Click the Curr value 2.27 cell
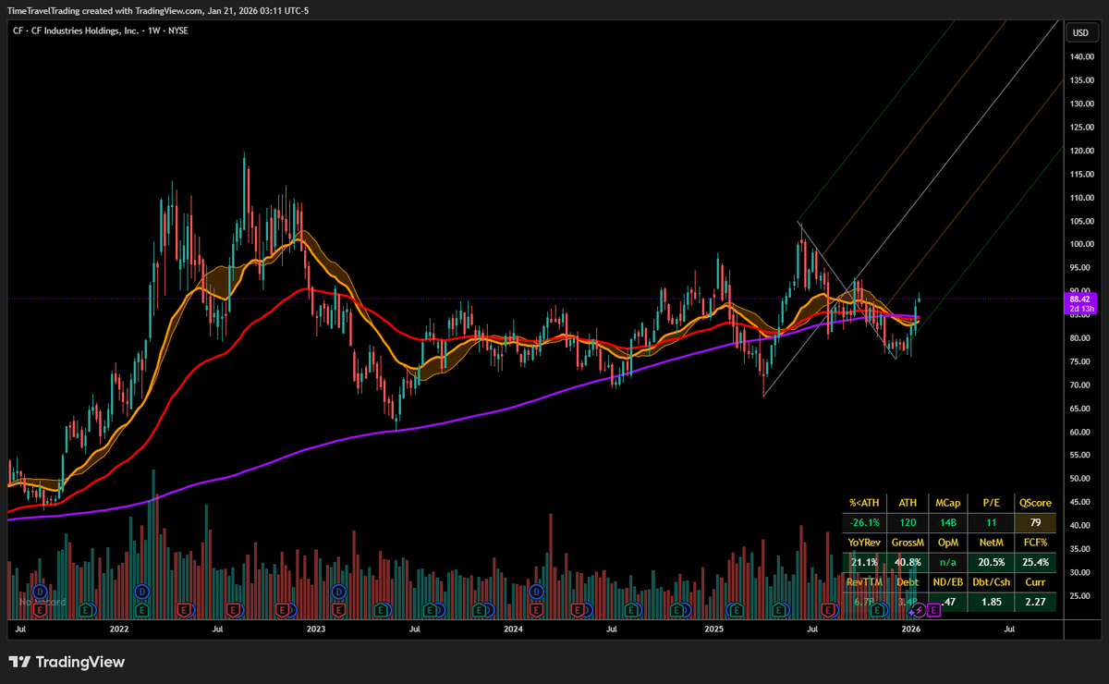Image resolution: width=1109 pixels, height=684 pixels. pyautogui.click(x=1035, y=602)
